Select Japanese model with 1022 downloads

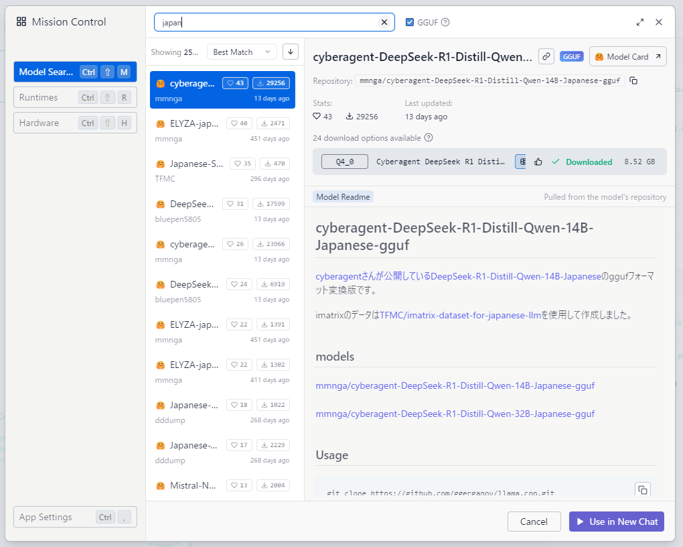(x=222, y=412)
